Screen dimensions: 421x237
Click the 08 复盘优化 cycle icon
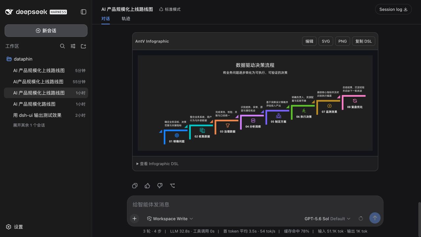[x=355, y=101]
